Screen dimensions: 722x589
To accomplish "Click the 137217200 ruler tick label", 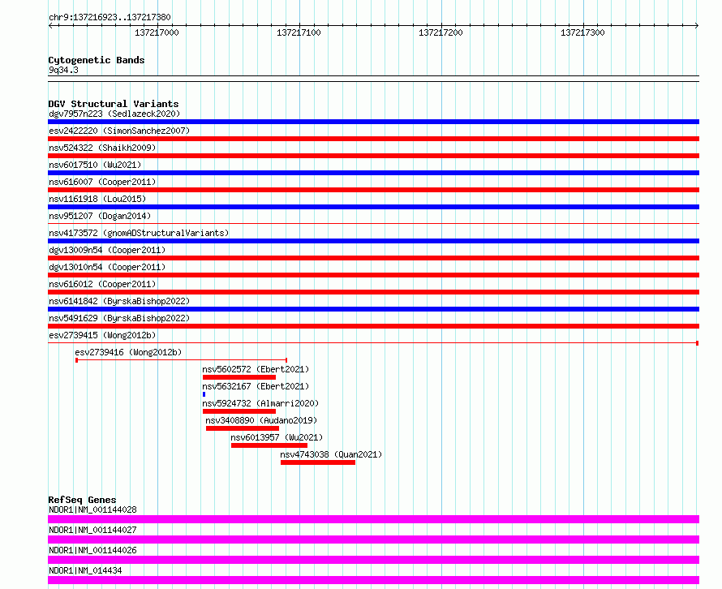I will (441, 32).
